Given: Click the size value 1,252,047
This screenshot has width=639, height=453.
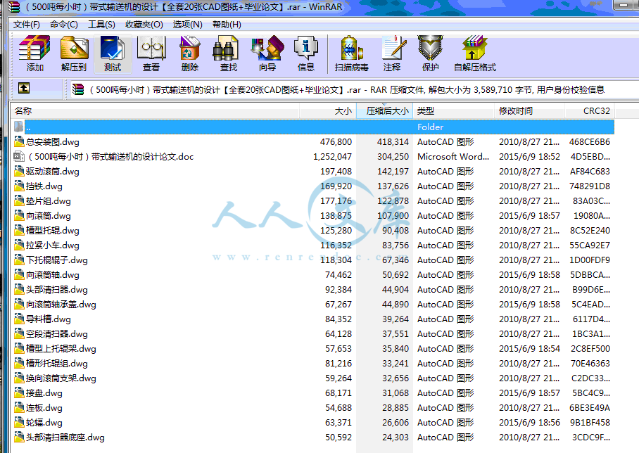Looking at the screenshot, I should point(332,156).
